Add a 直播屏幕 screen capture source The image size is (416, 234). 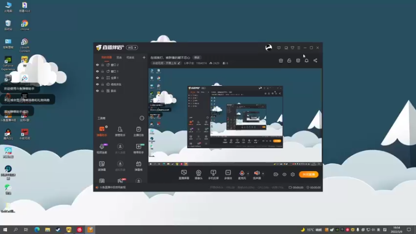click(184, 175)
